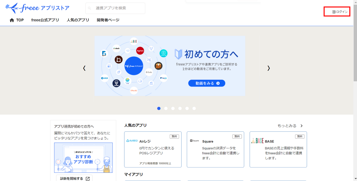Click the external-link icon beside 診断を開始する
Image resolution: width=357 pixels, height=181 pixels.
pyautogui.click(x=88, y=179)
